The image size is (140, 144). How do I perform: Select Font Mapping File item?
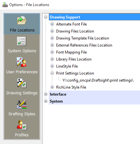[71, 52]
